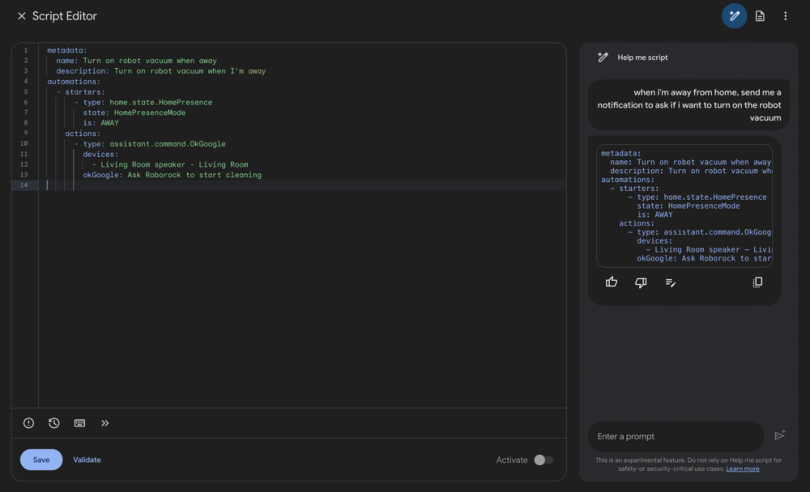Give the generated script a thumbs up
Image resolution: width=810 pixels, height=492 pixels.
click(x=612, y=282)
